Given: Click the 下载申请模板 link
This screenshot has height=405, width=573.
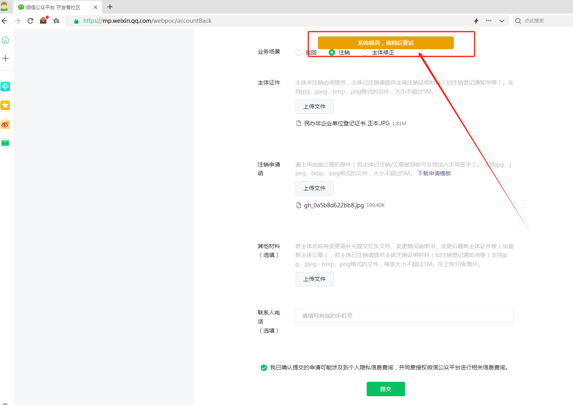Looking at the screenshot, I should [x=434, y=173].
